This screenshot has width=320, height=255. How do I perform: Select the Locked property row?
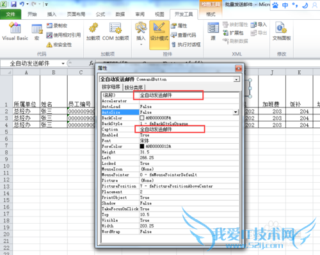[170, 164]
